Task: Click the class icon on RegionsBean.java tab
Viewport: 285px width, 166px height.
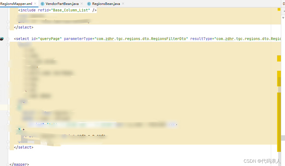Action: point(89,4)
